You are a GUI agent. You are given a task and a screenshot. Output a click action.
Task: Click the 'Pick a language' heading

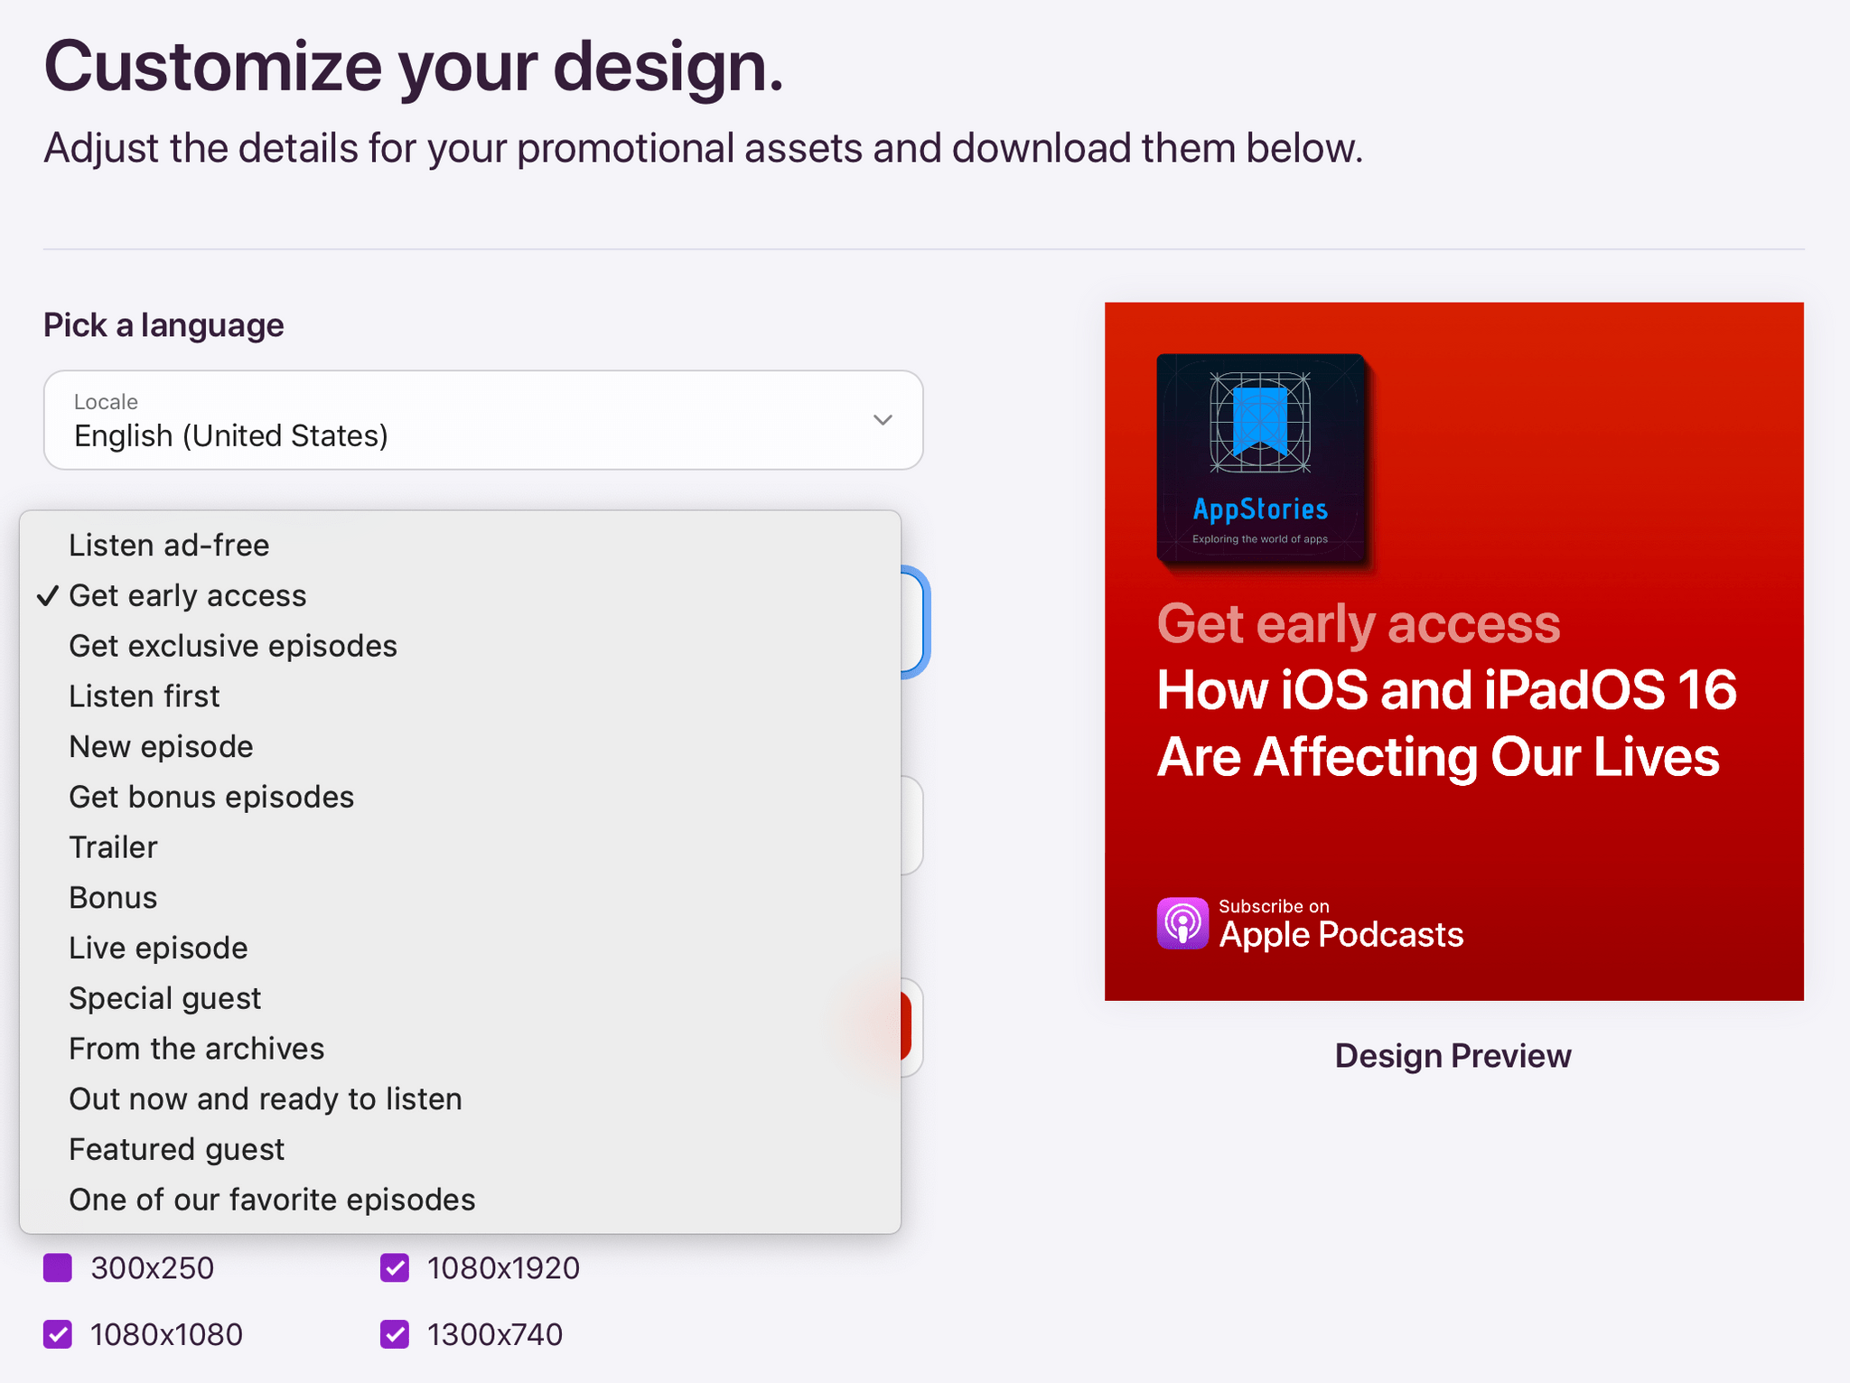[x=164, y=325]
